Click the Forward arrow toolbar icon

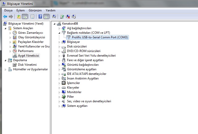click(11, 16)
